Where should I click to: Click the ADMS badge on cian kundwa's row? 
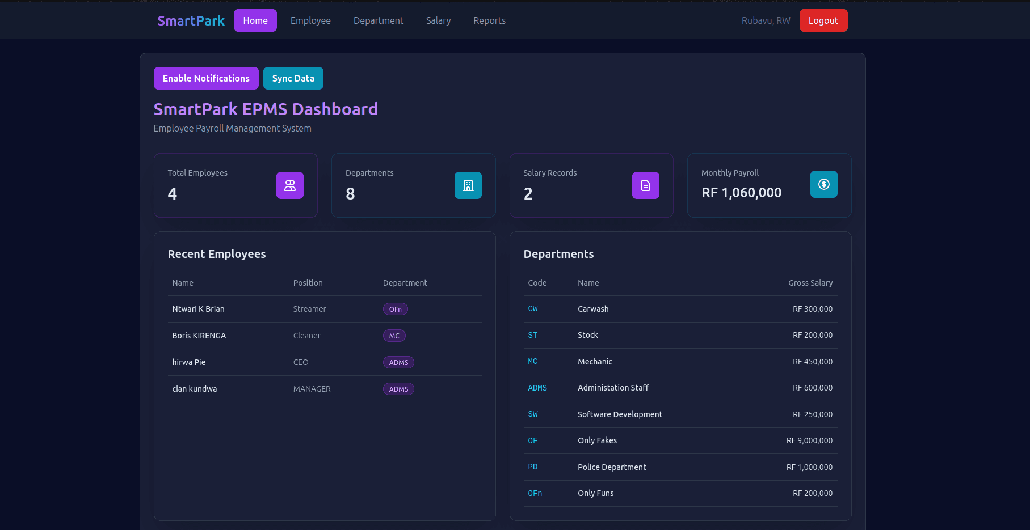coord(398,389)
